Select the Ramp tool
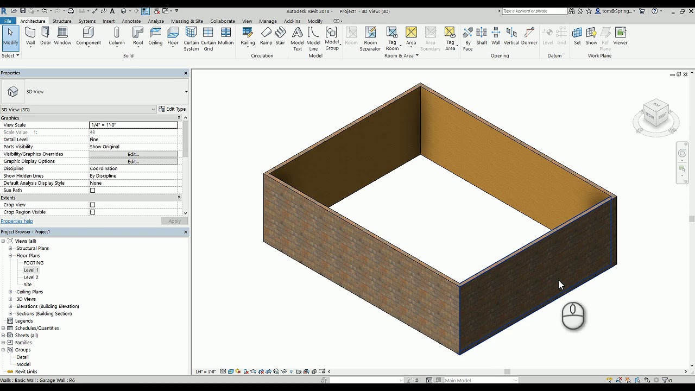 266,36
